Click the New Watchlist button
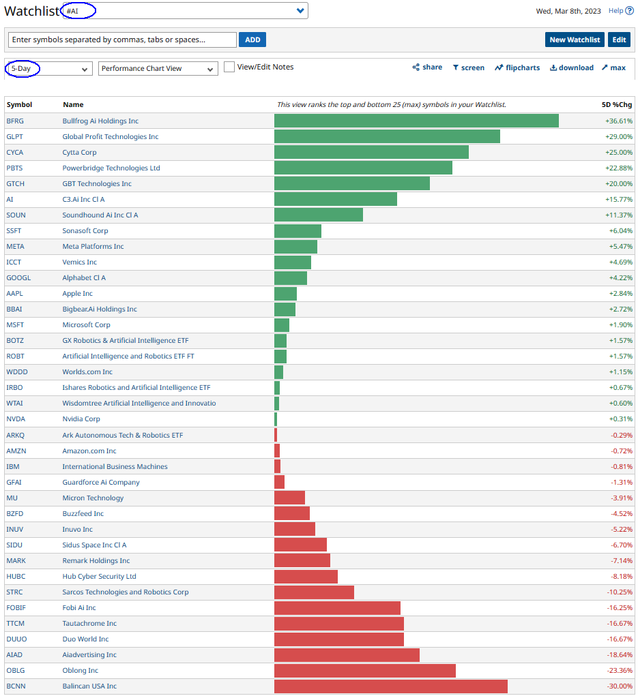This screenshot has height=696, width=638. coord(575,40)
